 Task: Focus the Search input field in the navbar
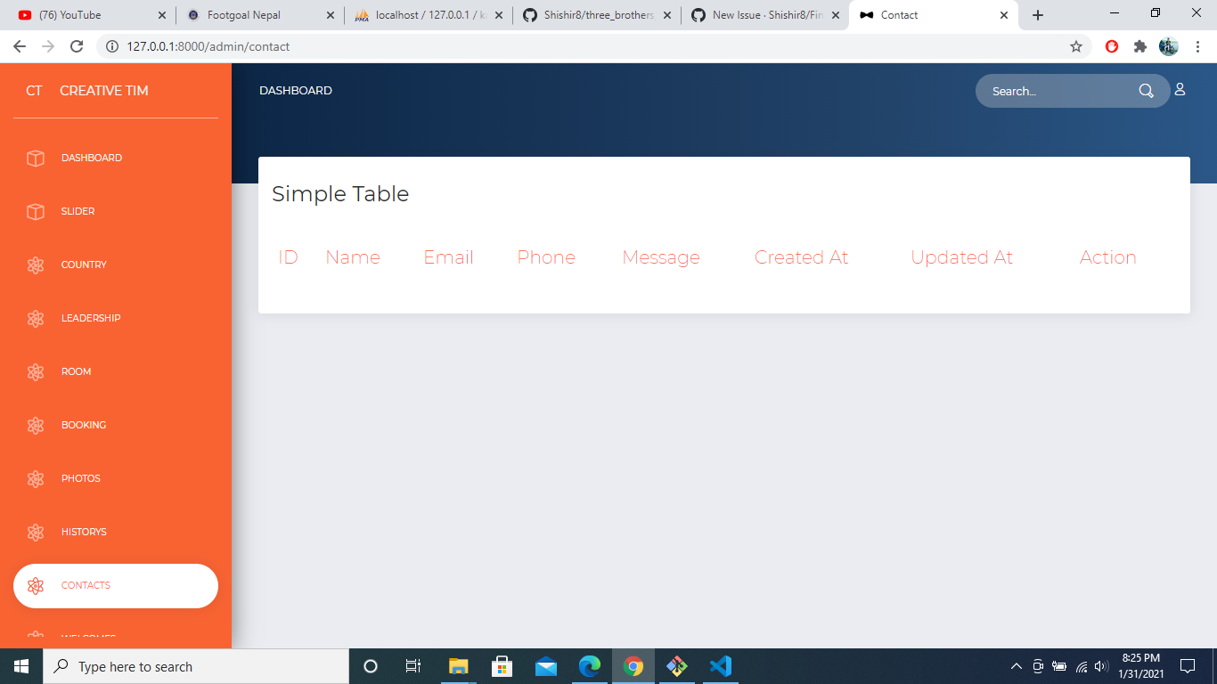click(x=1051, y=90)
